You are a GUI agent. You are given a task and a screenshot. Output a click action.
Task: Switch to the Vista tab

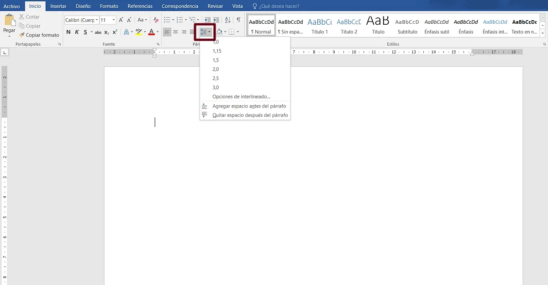(x=237, y=6)
